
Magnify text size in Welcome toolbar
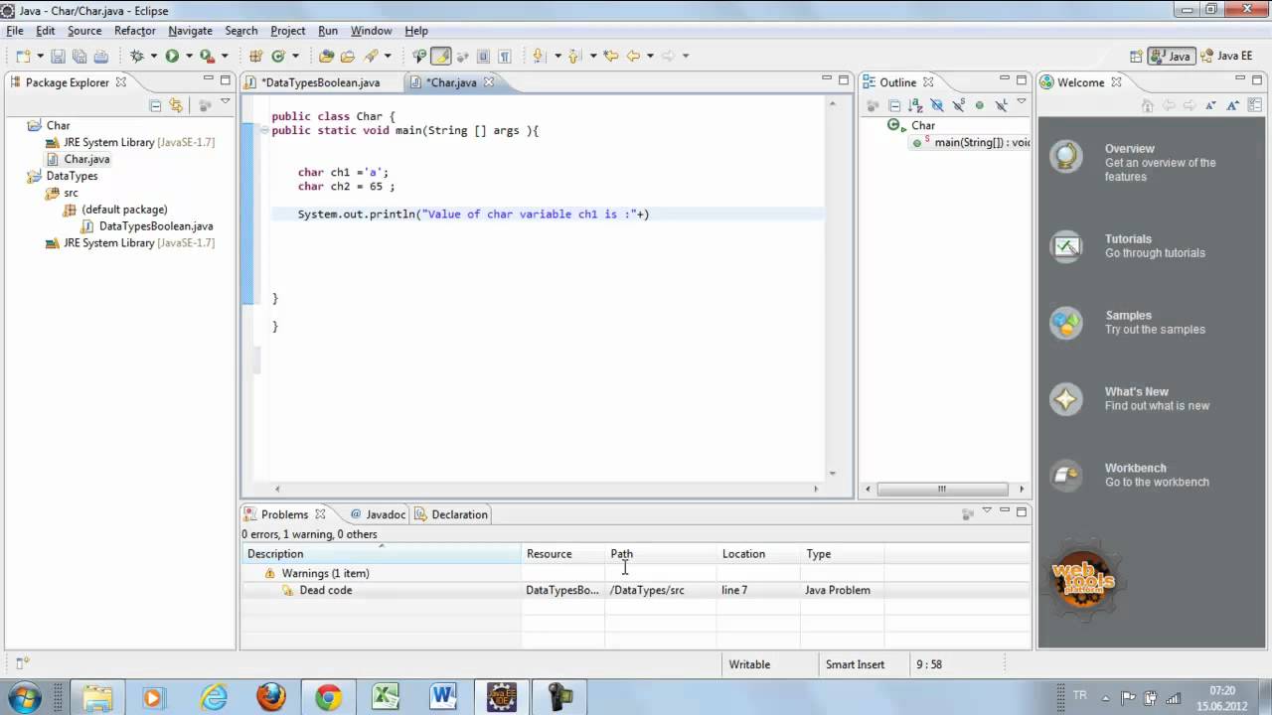tap(1231, 106)
